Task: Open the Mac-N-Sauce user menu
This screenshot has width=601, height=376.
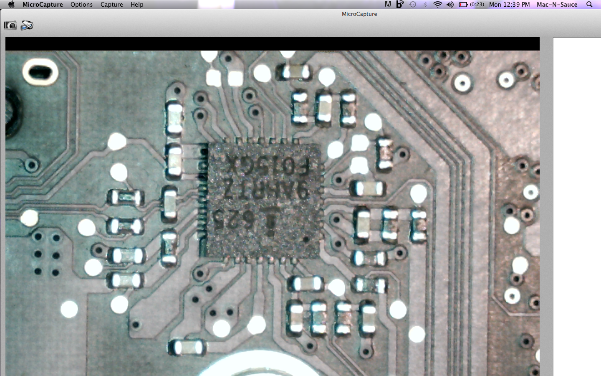Action: [x=557, y=4]
